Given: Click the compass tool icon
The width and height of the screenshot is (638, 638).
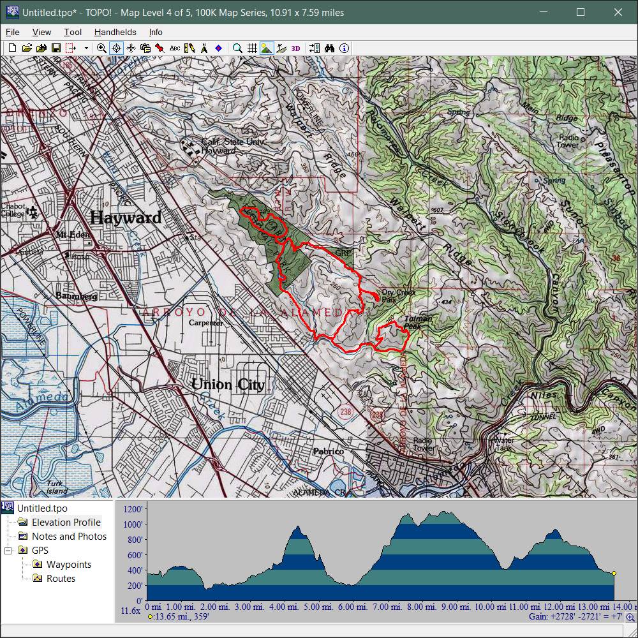Looking at the screenshot, I should click(204, 48).
